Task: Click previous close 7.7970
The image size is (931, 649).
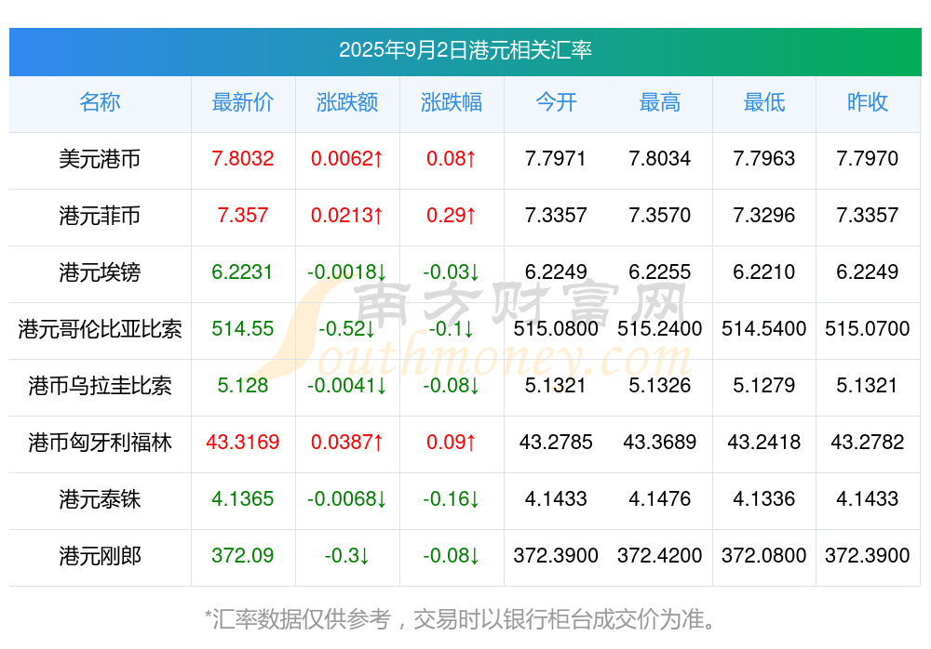Action: click(868, 158)
